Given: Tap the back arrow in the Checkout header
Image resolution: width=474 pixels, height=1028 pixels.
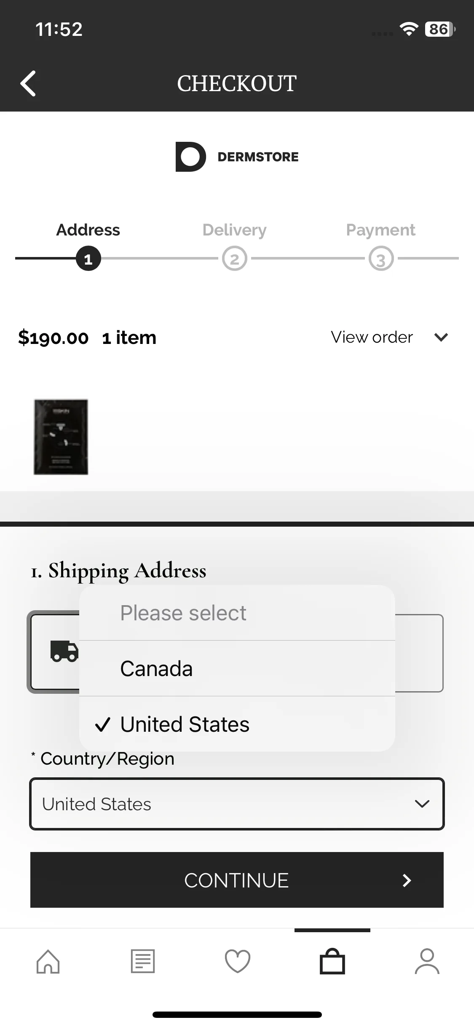Looking at the screenshot, I should [x=28, y=83].
